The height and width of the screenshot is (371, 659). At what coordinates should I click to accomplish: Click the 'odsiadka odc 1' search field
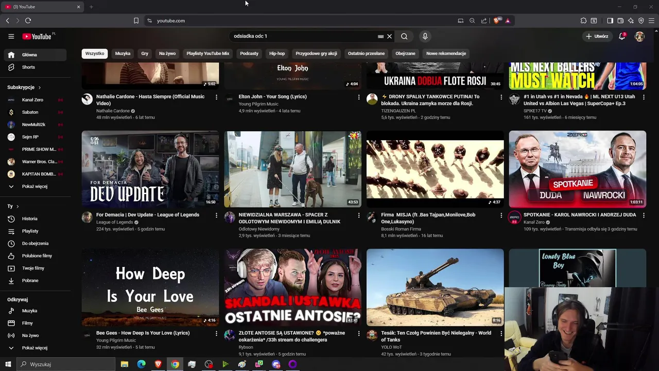point(304,36)
